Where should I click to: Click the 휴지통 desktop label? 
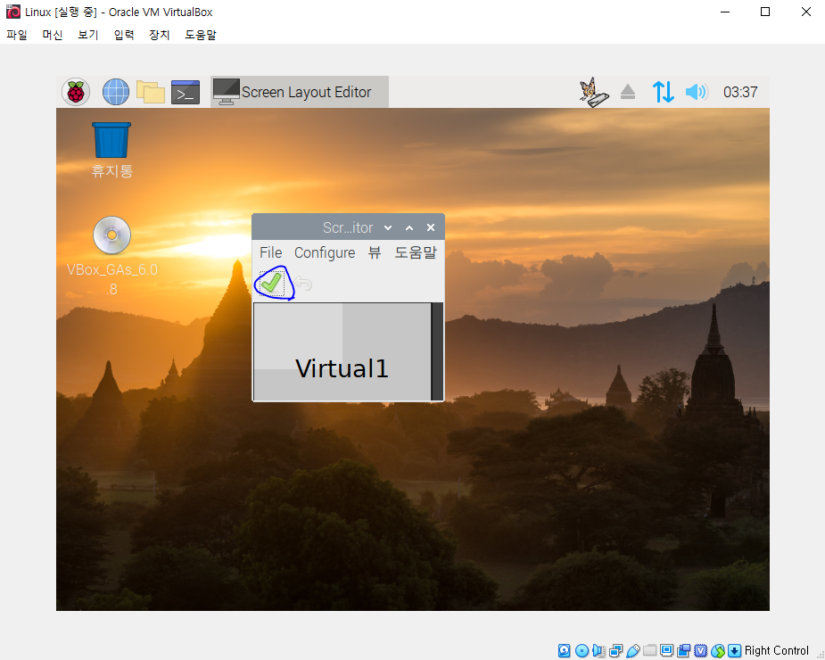pyautogui.click(x=112, y=171)
